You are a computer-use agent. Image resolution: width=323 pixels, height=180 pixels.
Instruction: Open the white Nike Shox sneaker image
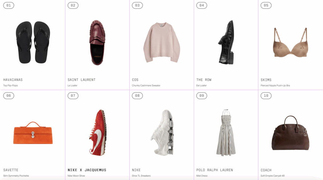point(162,133)
